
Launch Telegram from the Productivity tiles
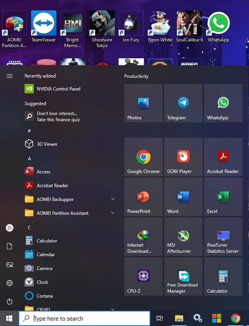point(183,103)
